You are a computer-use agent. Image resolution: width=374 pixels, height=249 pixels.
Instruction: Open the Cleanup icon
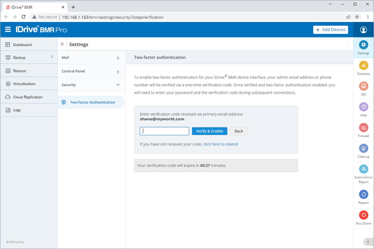[363, 148]
